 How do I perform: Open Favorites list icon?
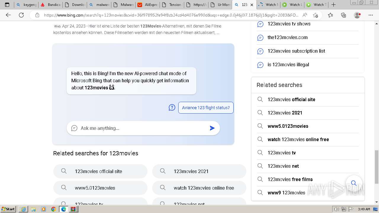330,15
